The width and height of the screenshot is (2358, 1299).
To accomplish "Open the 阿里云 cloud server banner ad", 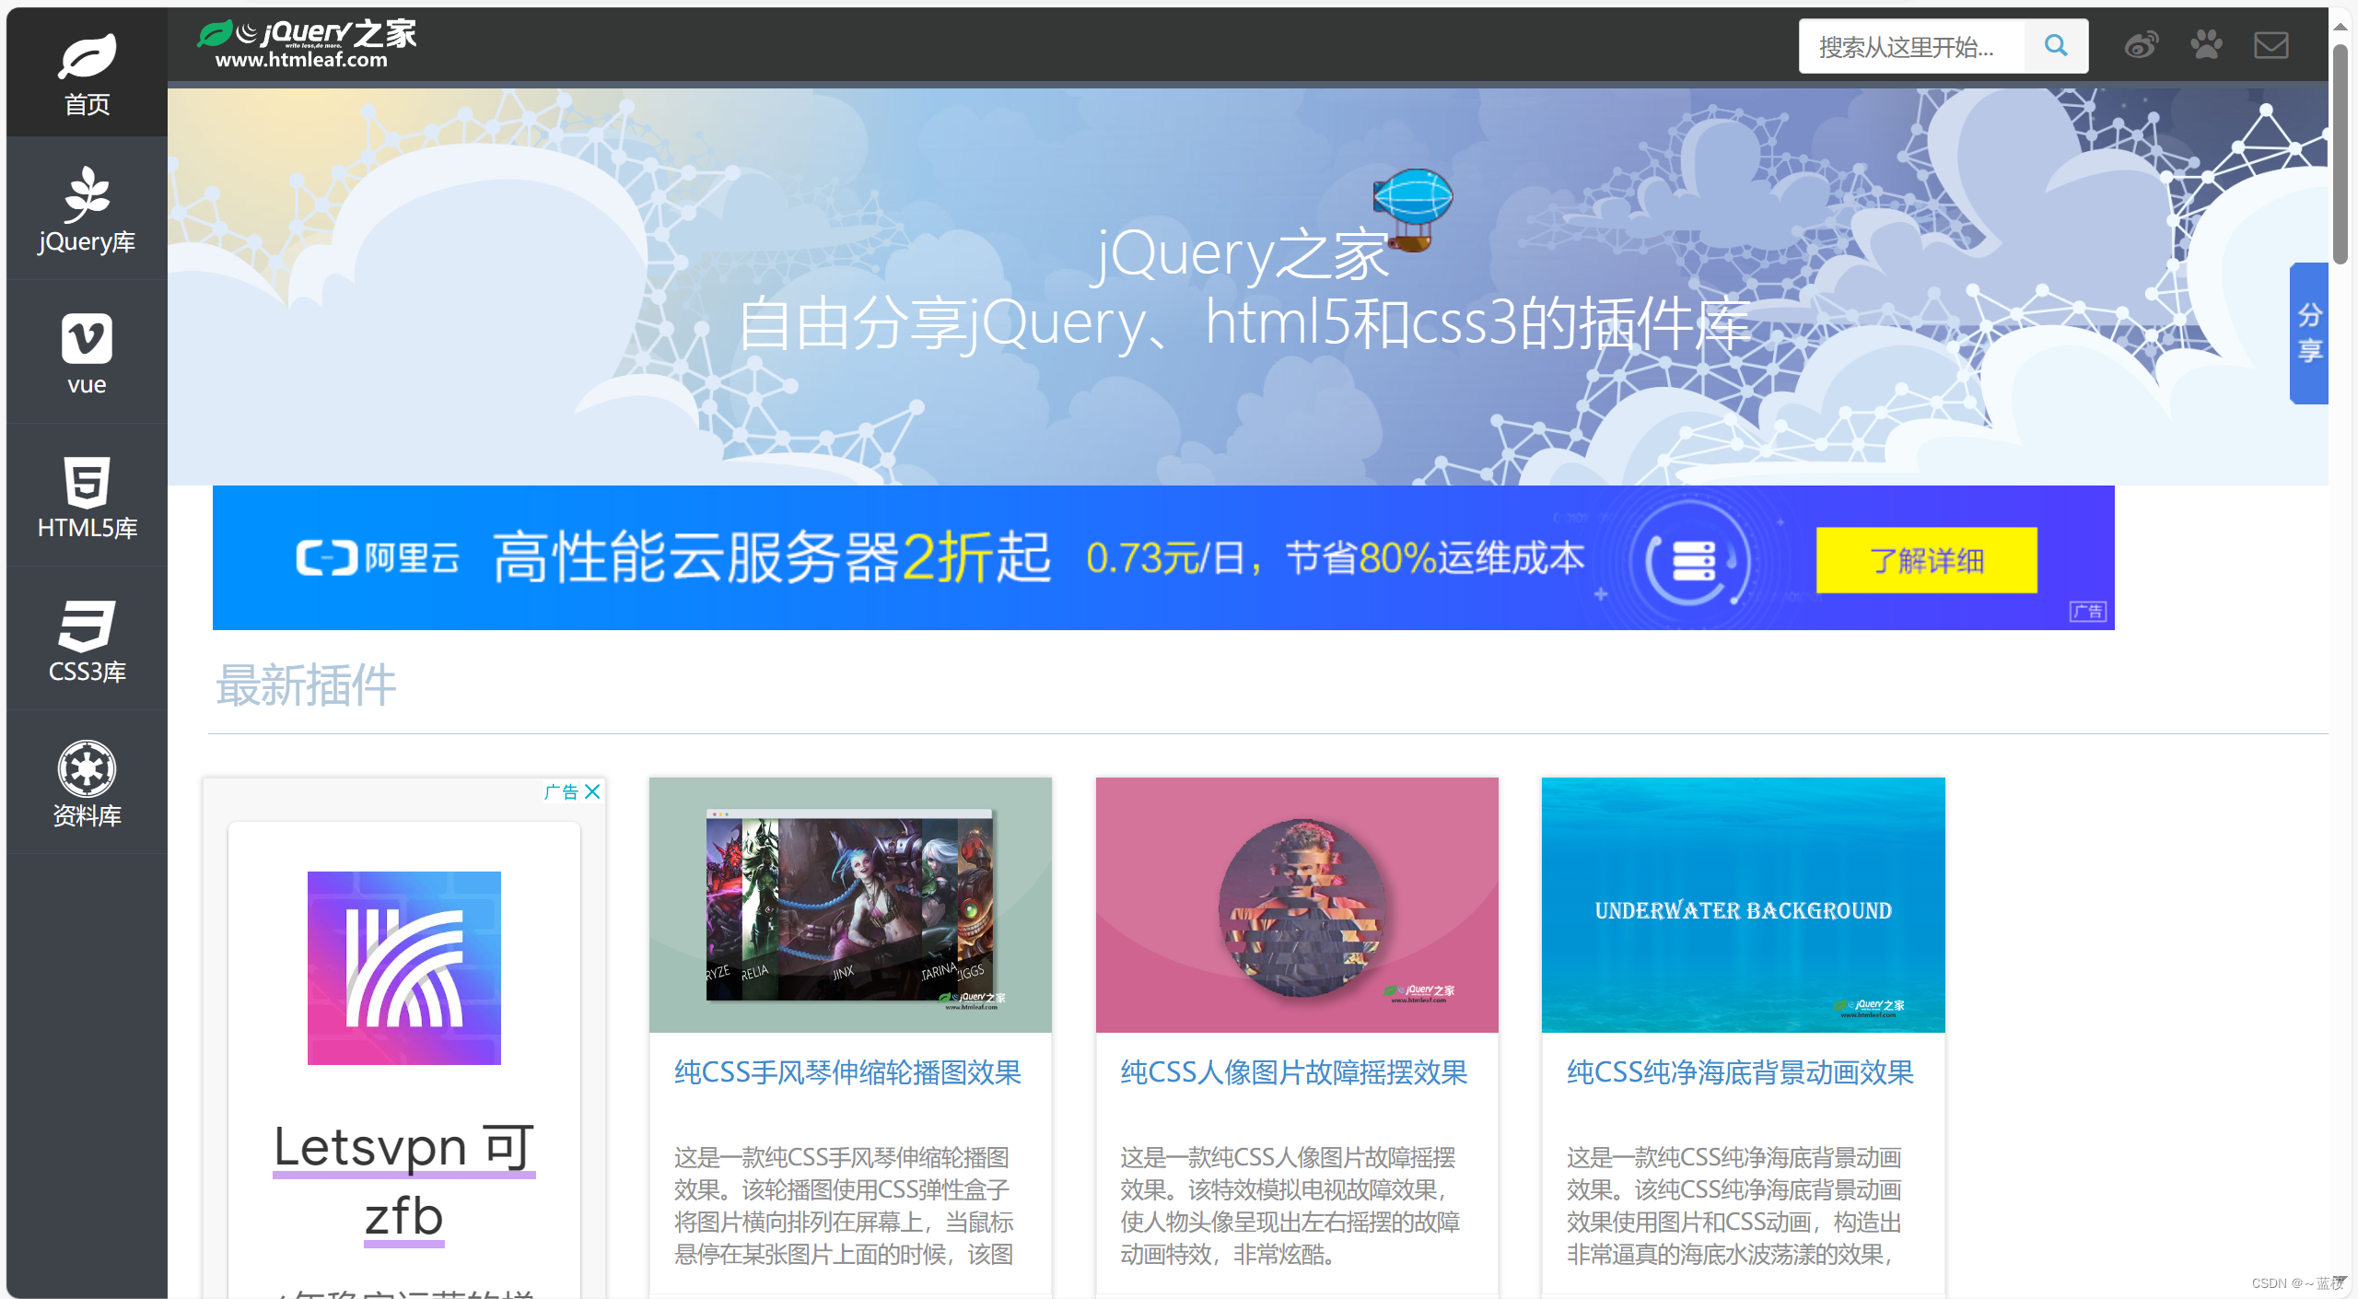I will [1163, 558].
